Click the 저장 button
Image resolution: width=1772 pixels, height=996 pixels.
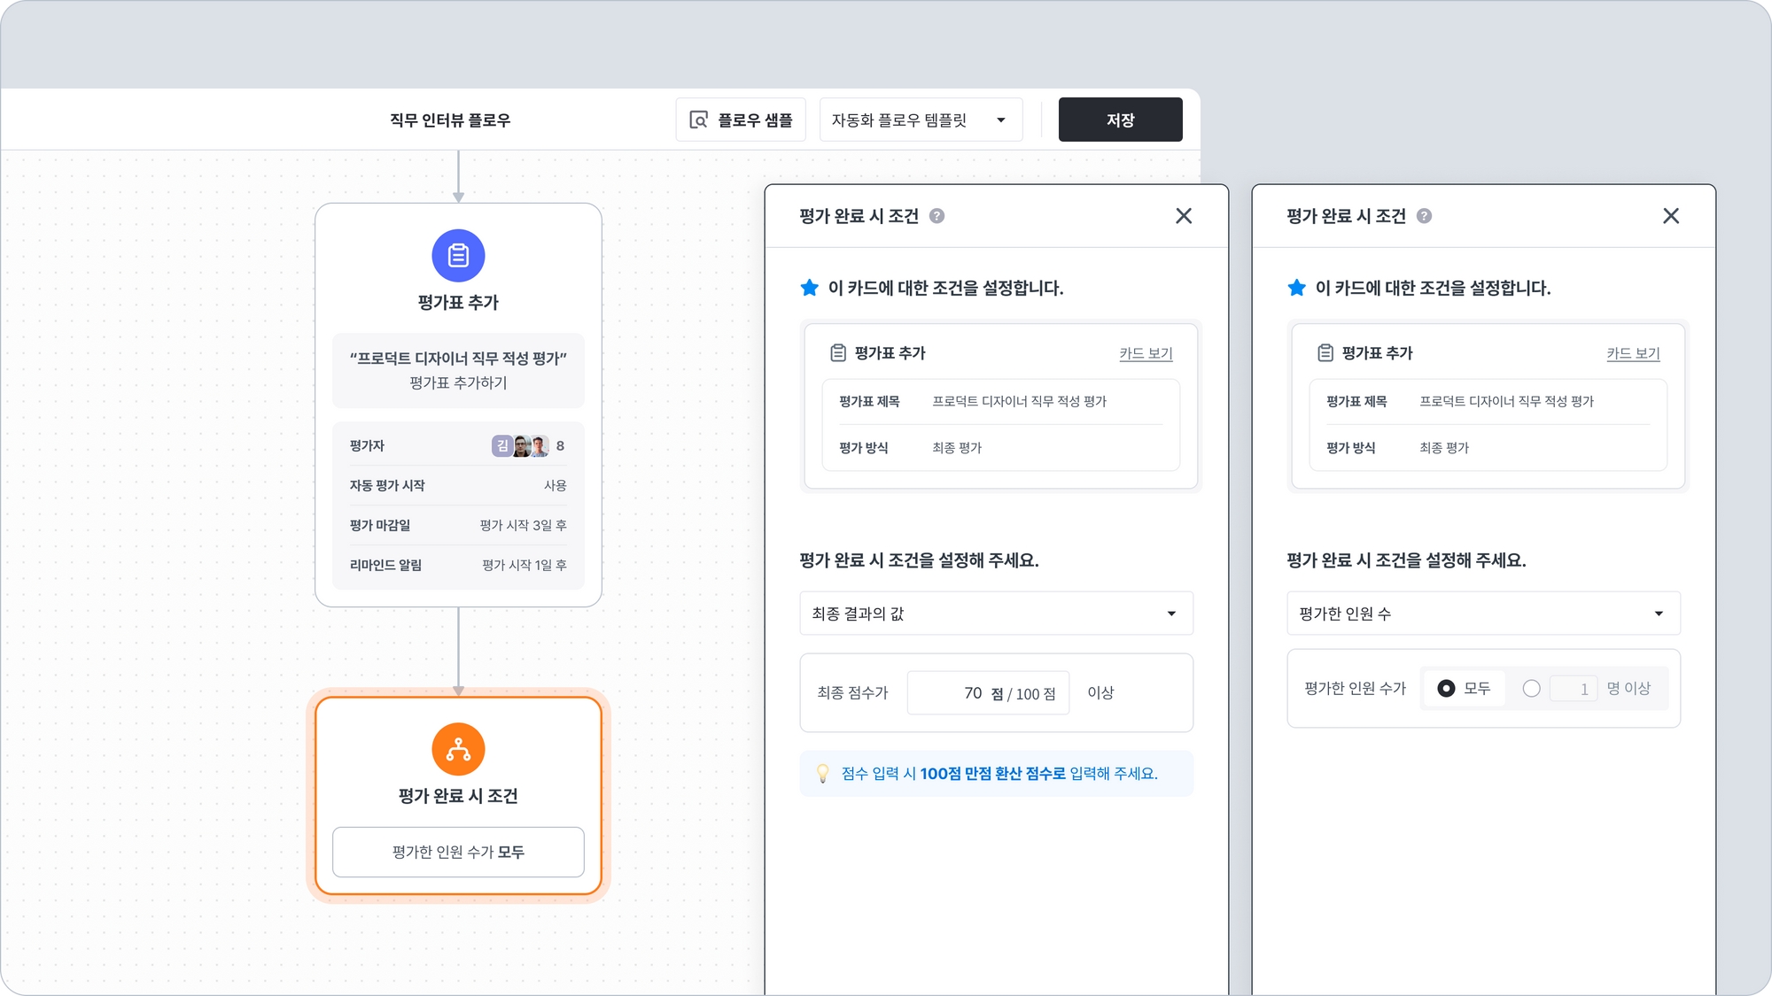tap(1120, 120)
